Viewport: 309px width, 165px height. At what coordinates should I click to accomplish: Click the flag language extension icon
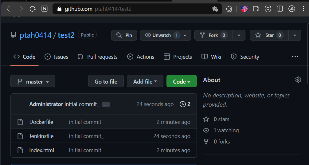[x=244, y=9]
